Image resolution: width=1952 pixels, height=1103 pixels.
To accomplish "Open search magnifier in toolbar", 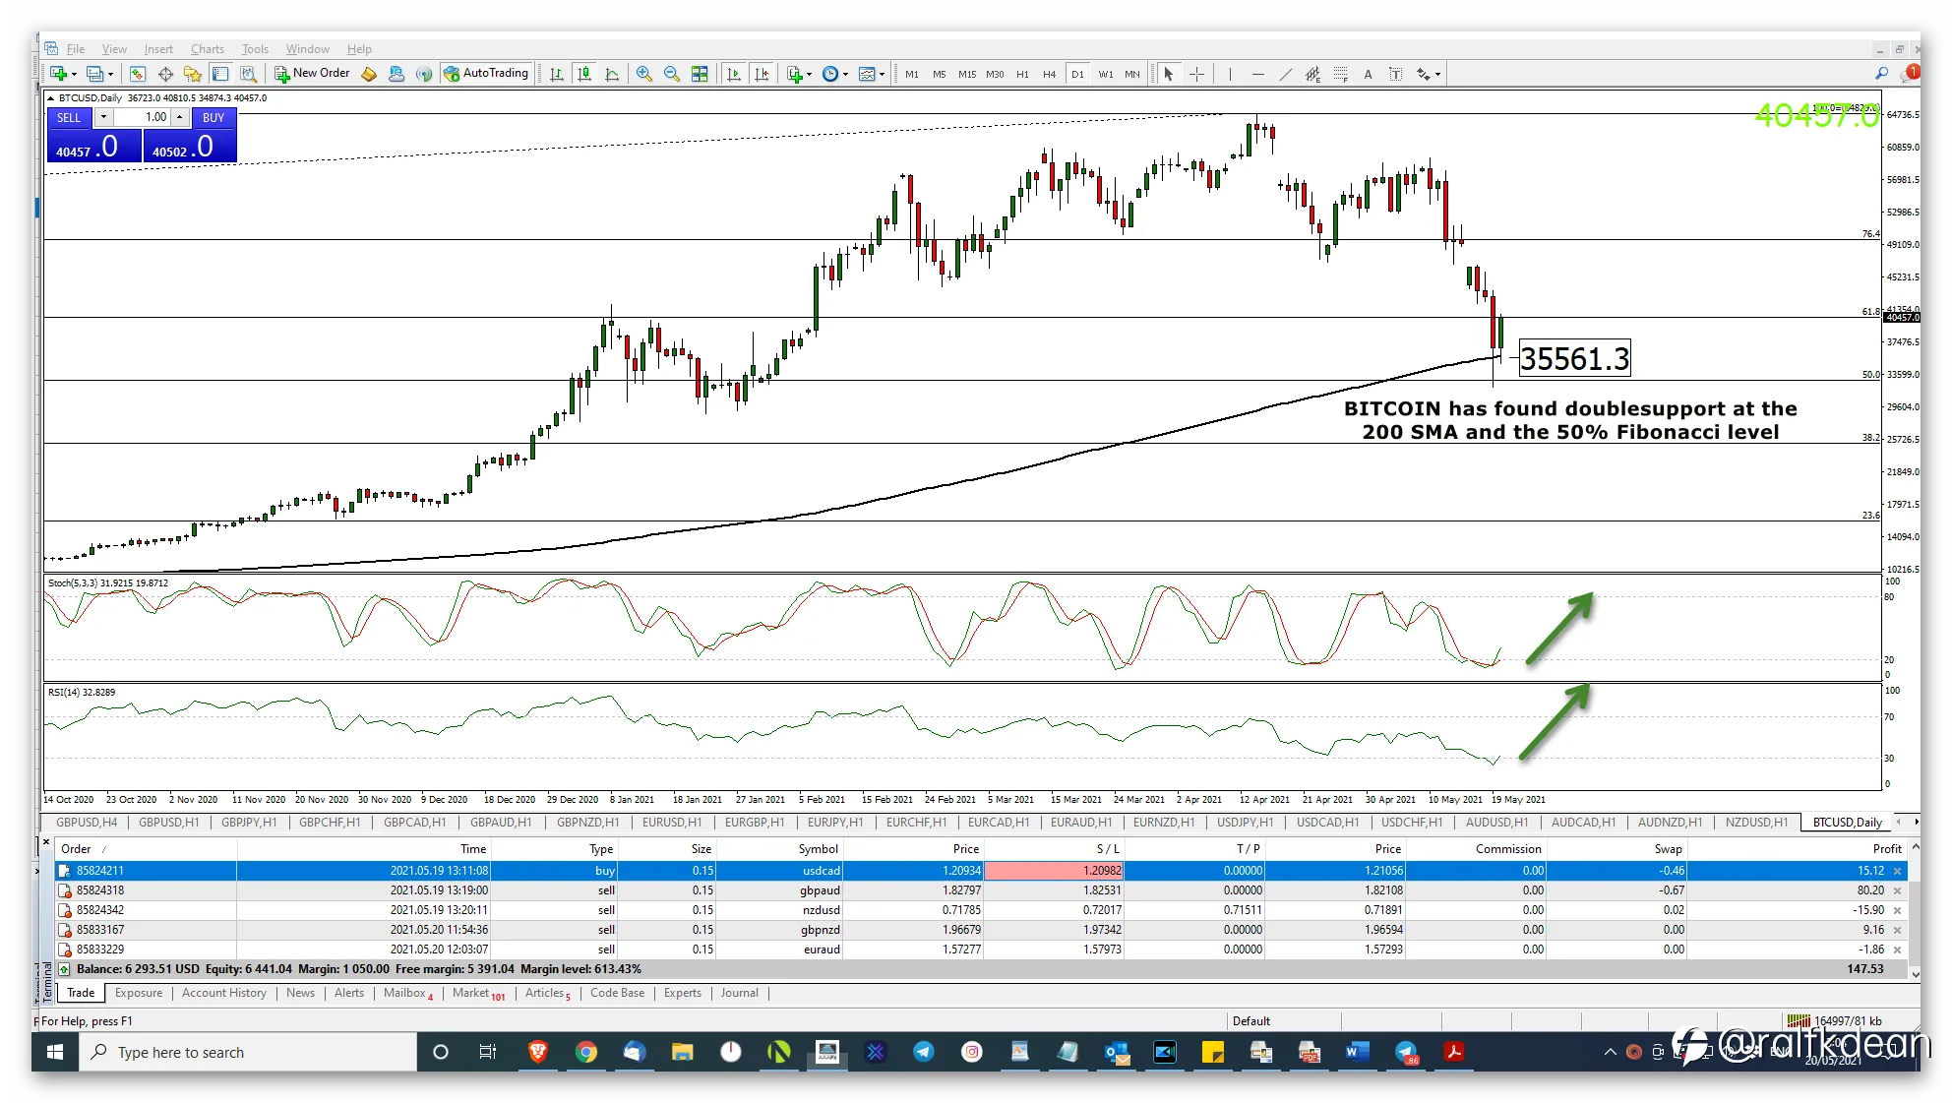I will [x=1881, y=74].
